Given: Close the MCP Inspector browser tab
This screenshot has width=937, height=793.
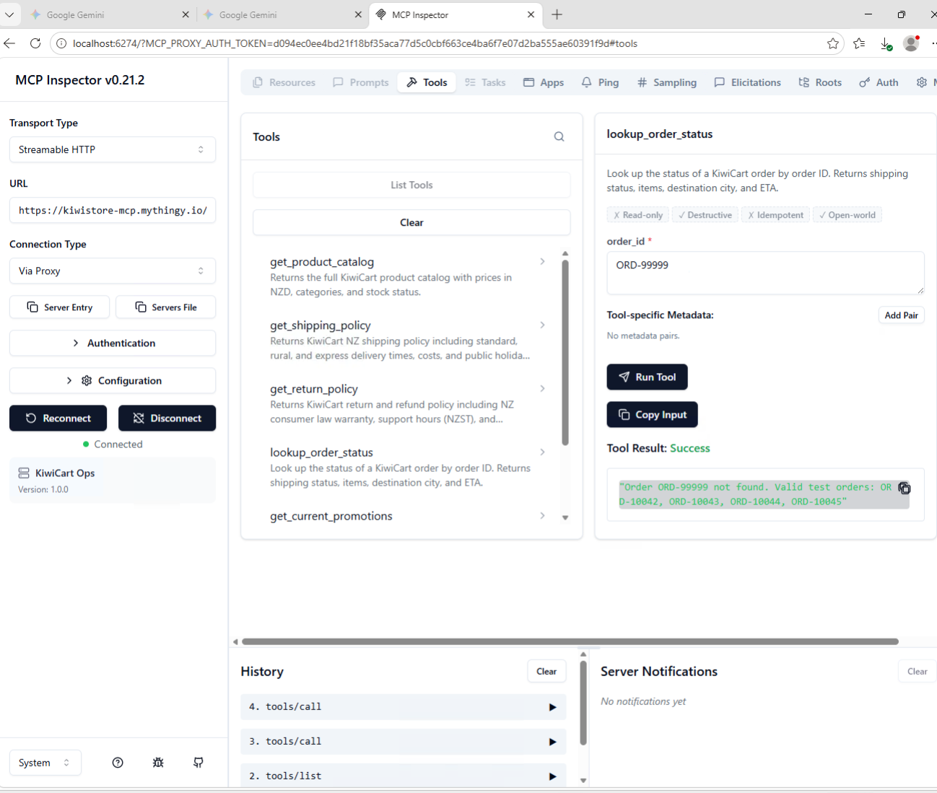Looking at the screenshot, I should point(531,14).
